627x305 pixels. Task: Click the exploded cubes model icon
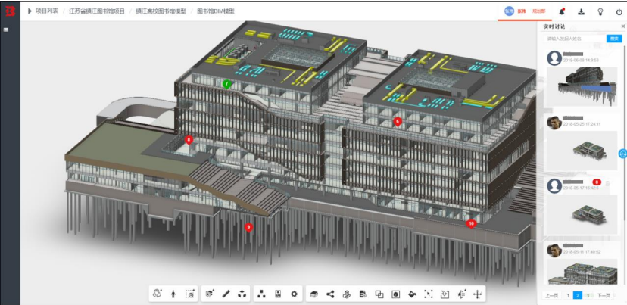[242, 294]
